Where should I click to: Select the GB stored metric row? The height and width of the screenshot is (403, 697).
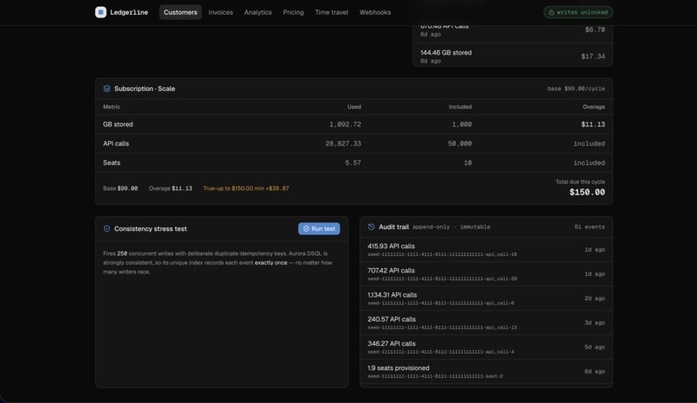354,125
